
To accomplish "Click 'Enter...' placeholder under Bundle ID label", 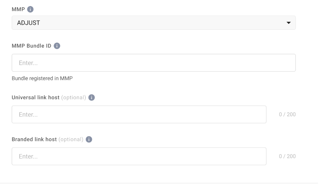I will [28, 63].
